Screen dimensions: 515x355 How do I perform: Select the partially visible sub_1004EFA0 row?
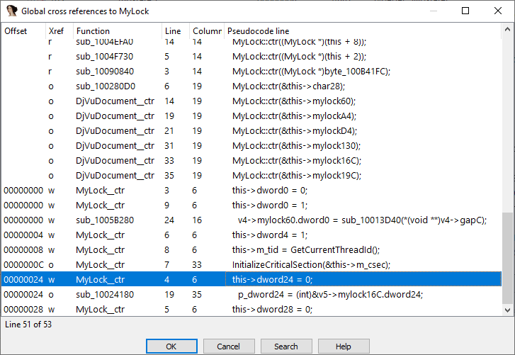[251, 44]
